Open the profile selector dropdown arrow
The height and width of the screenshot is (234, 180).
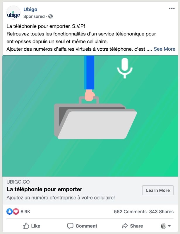coord(169,226)
